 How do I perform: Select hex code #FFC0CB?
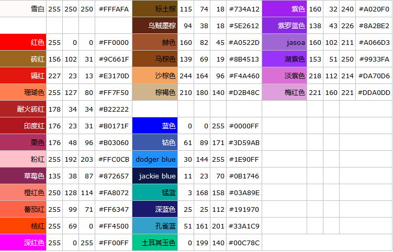click(x=114, y=160)
